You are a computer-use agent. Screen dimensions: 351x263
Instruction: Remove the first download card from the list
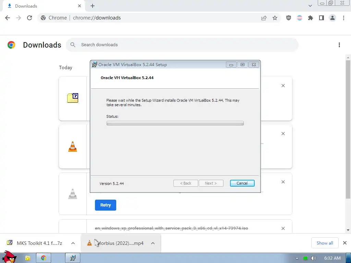pyautogui.click(x=283, y=86)
